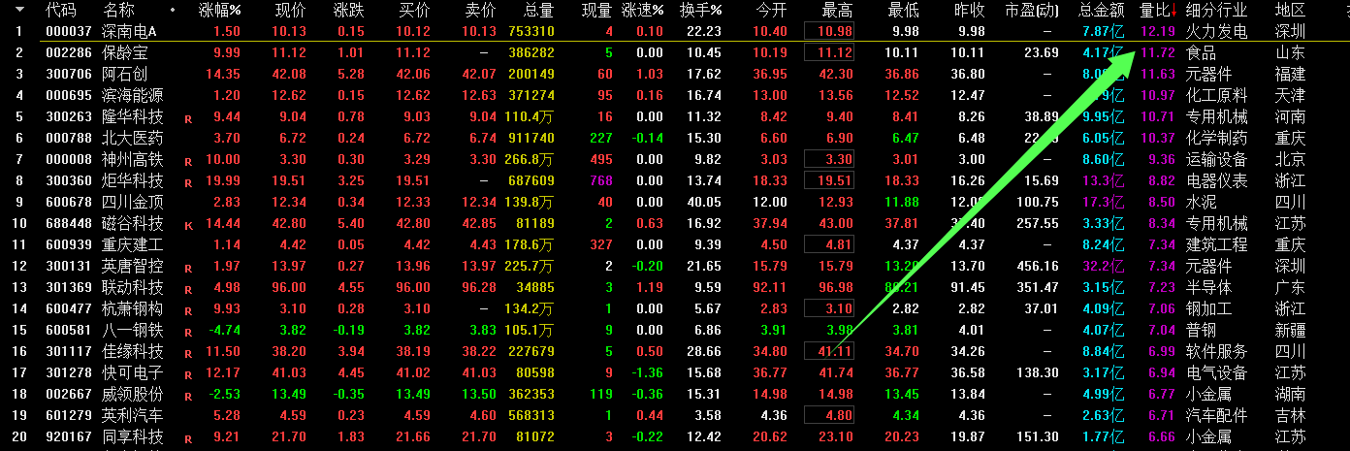Click the R marker beside 同享科技
Image resolution: width=1350 pixels, height=451 pixels.
(x=188, y=438)
